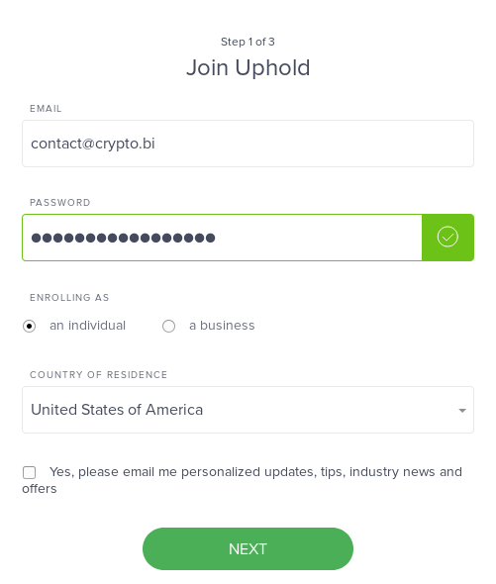Click the PASSWORD field label

(60, 203)
